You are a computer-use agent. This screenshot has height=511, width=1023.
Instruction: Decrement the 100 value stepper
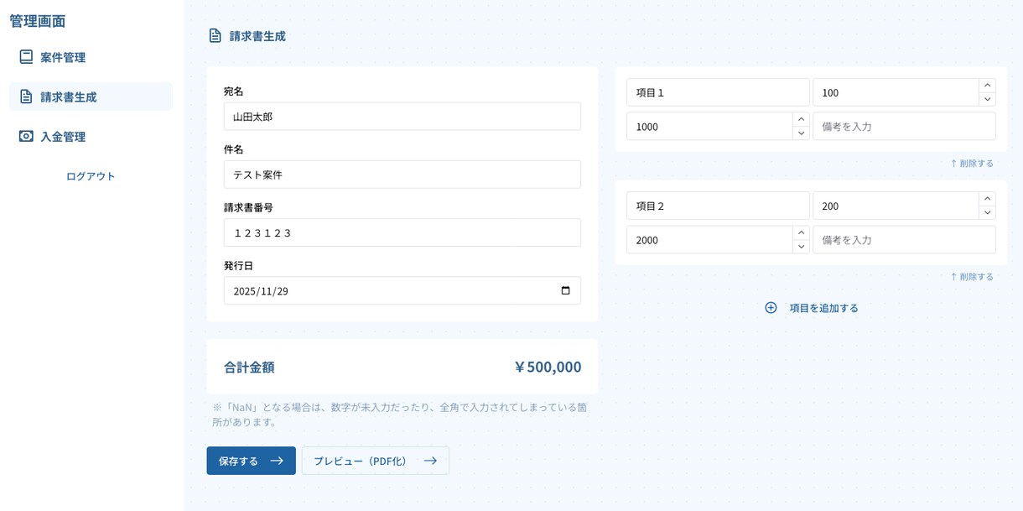coord(988,99)
